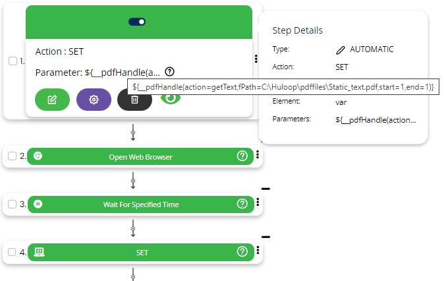
Task: Toggle the green eye visibility icon
Action: pos(171,98)
